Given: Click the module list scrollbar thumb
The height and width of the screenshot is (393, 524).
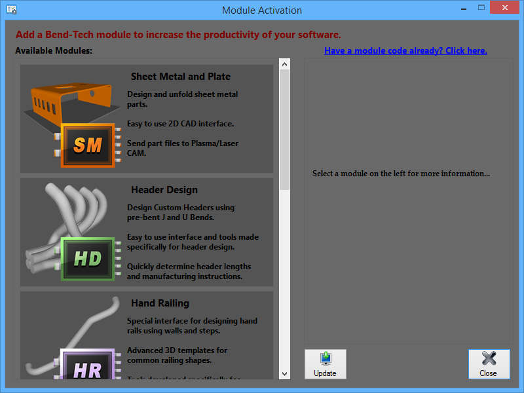Looking at the screenshot, I should (284, 130).
